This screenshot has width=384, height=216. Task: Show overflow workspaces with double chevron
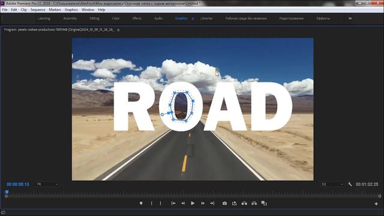coord(350,19)
